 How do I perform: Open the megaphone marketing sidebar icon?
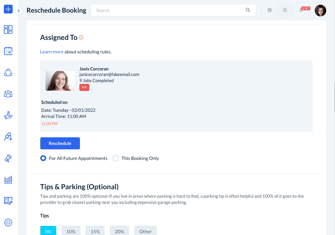[x=8, y=158]
